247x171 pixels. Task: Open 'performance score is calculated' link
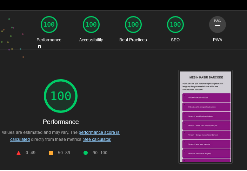[99, 132]
